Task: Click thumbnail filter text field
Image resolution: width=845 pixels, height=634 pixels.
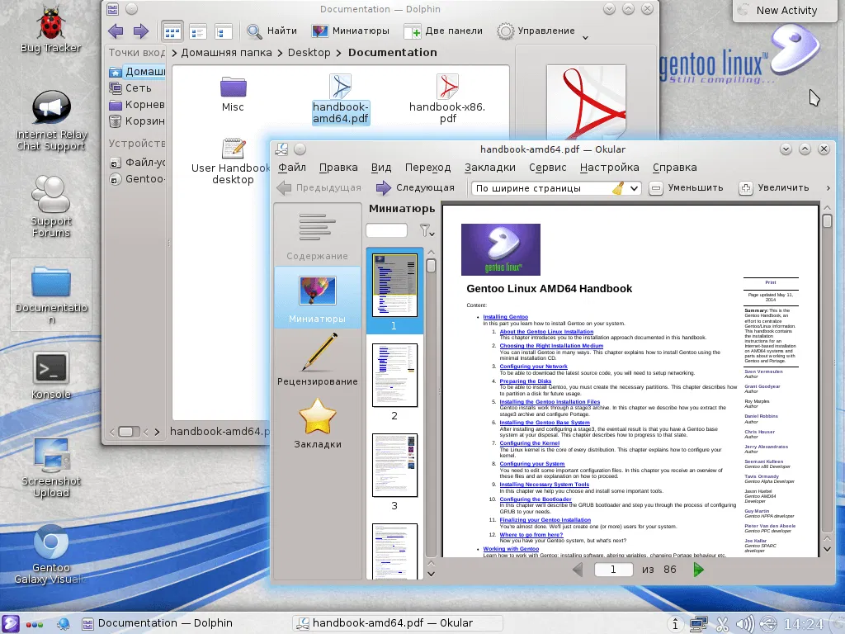Action: click(386, 231)
